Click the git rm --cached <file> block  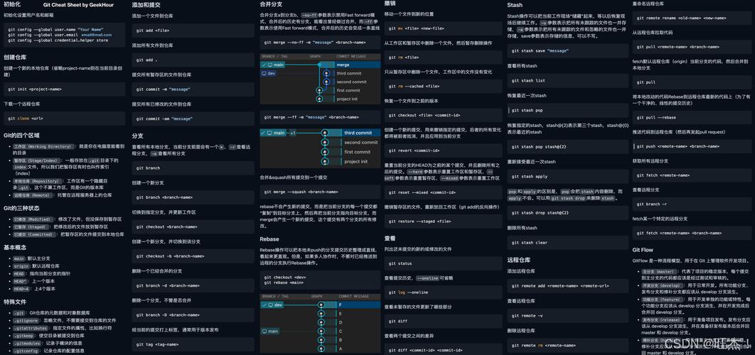click(x=443, y=86)
